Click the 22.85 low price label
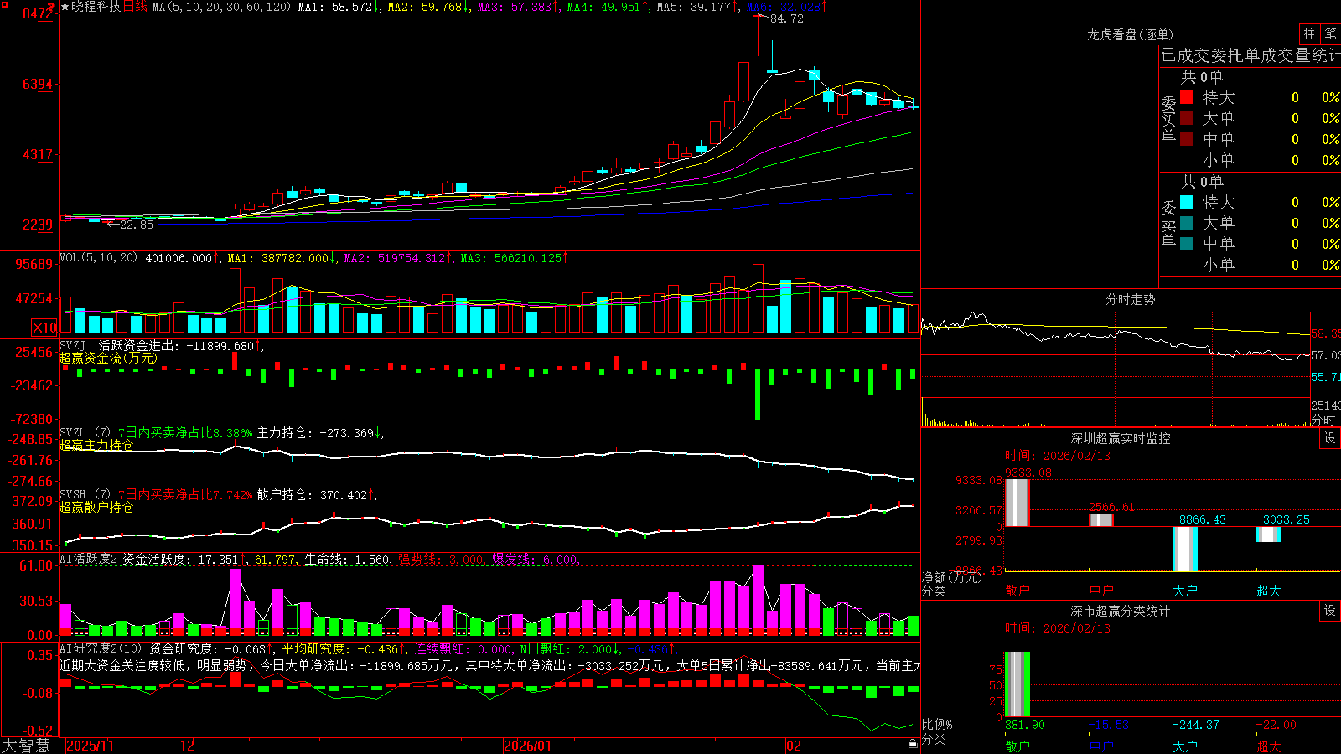Screen dimensions: 1341x754 137,225
